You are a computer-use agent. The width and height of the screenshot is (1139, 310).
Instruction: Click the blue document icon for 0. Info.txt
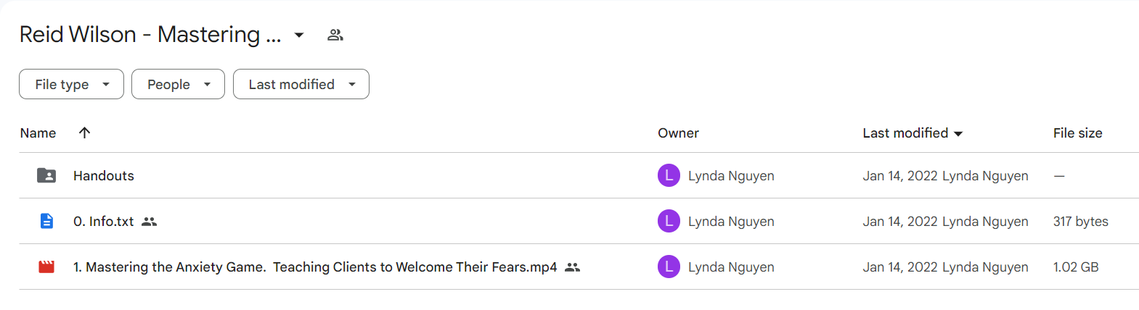click(x=46, y=221)
